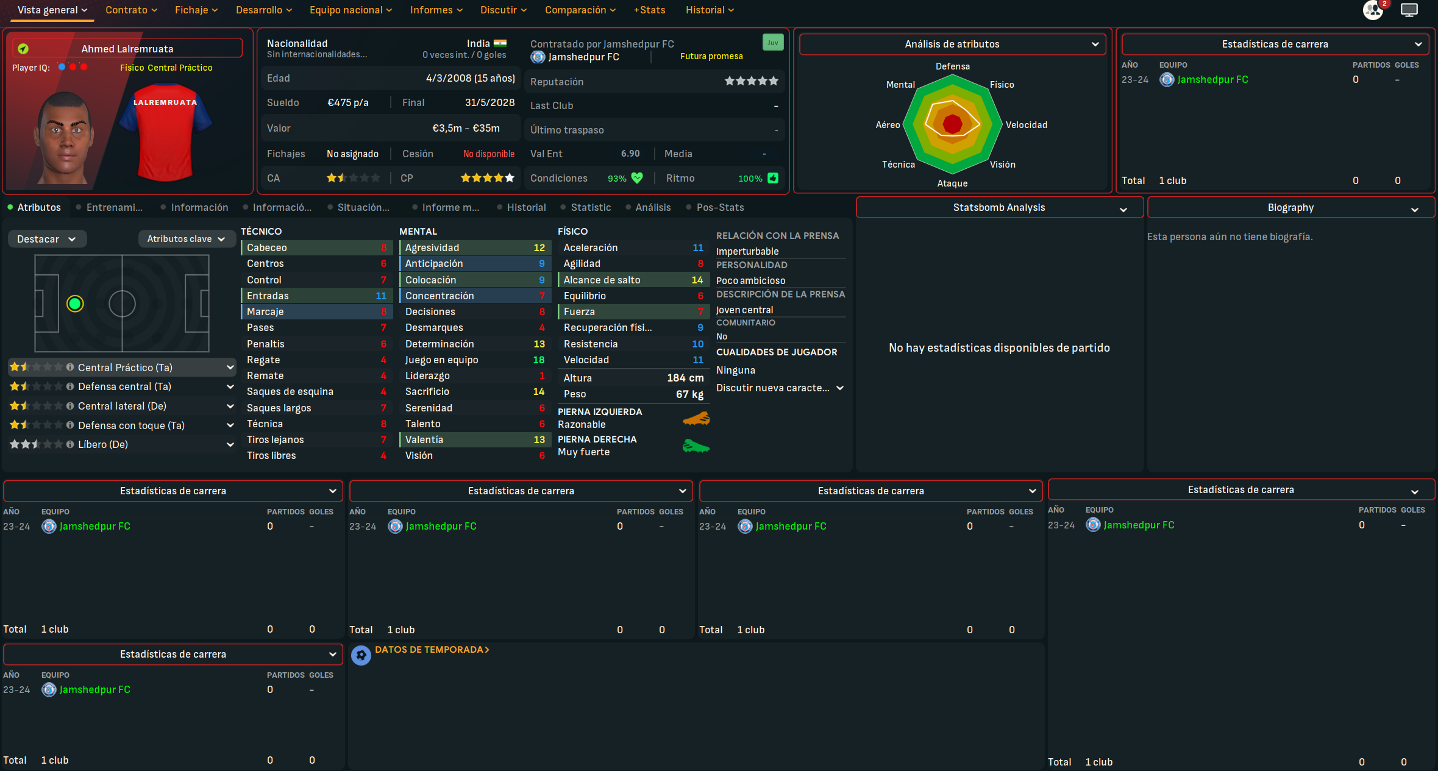1438x771 pixels.
Task: Click the Juego en equipo attribute row
Action: pyautogui.click(x=474, y=360)
